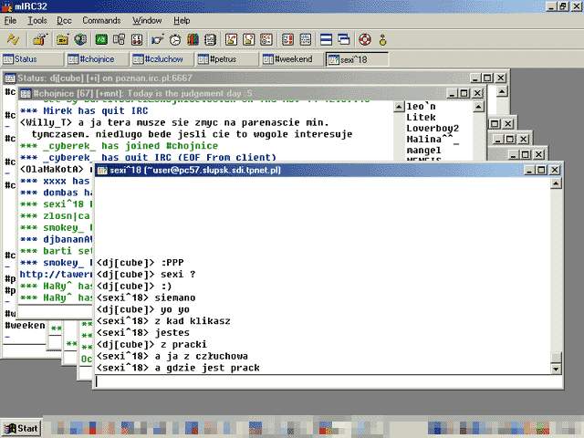Open the URL List toolbar icon
Screen dimensions: 584x438
coord(306,39)
